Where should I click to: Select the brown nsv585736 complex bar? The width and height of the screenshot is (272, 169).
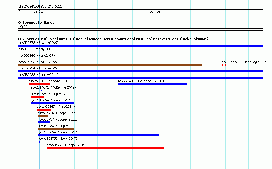43,116
